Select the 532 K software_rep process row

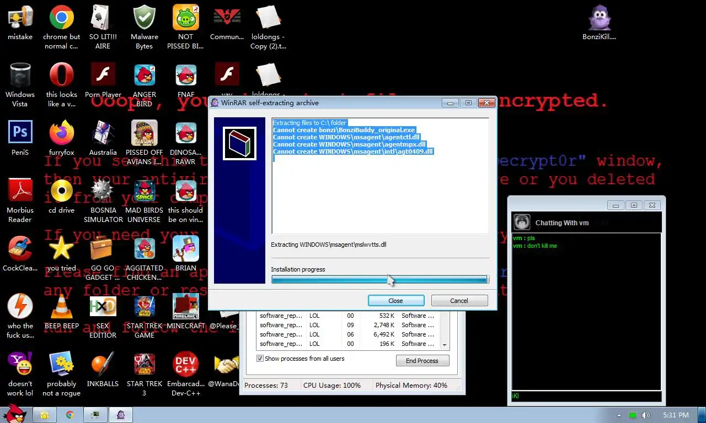[349, 316]
